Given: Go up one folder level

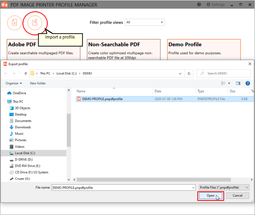Looking at the screenshot, I should point(26,74).
